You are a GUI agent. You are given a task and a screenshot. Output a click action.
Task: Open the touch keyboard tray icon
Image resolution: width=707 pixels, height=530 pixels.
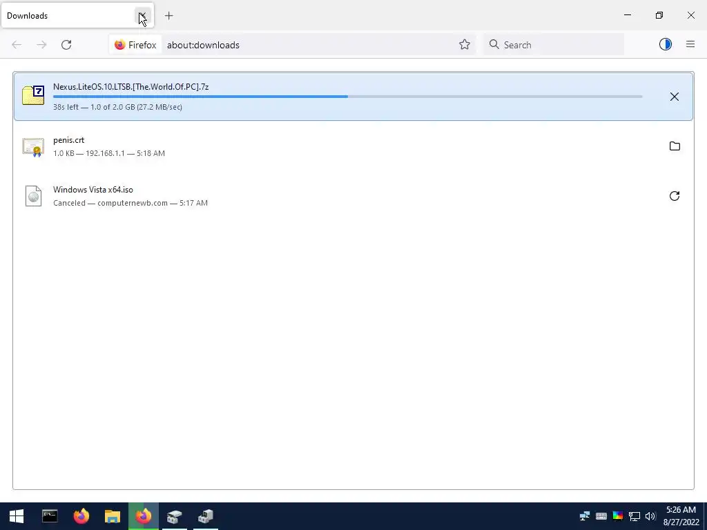coord(601,516)
